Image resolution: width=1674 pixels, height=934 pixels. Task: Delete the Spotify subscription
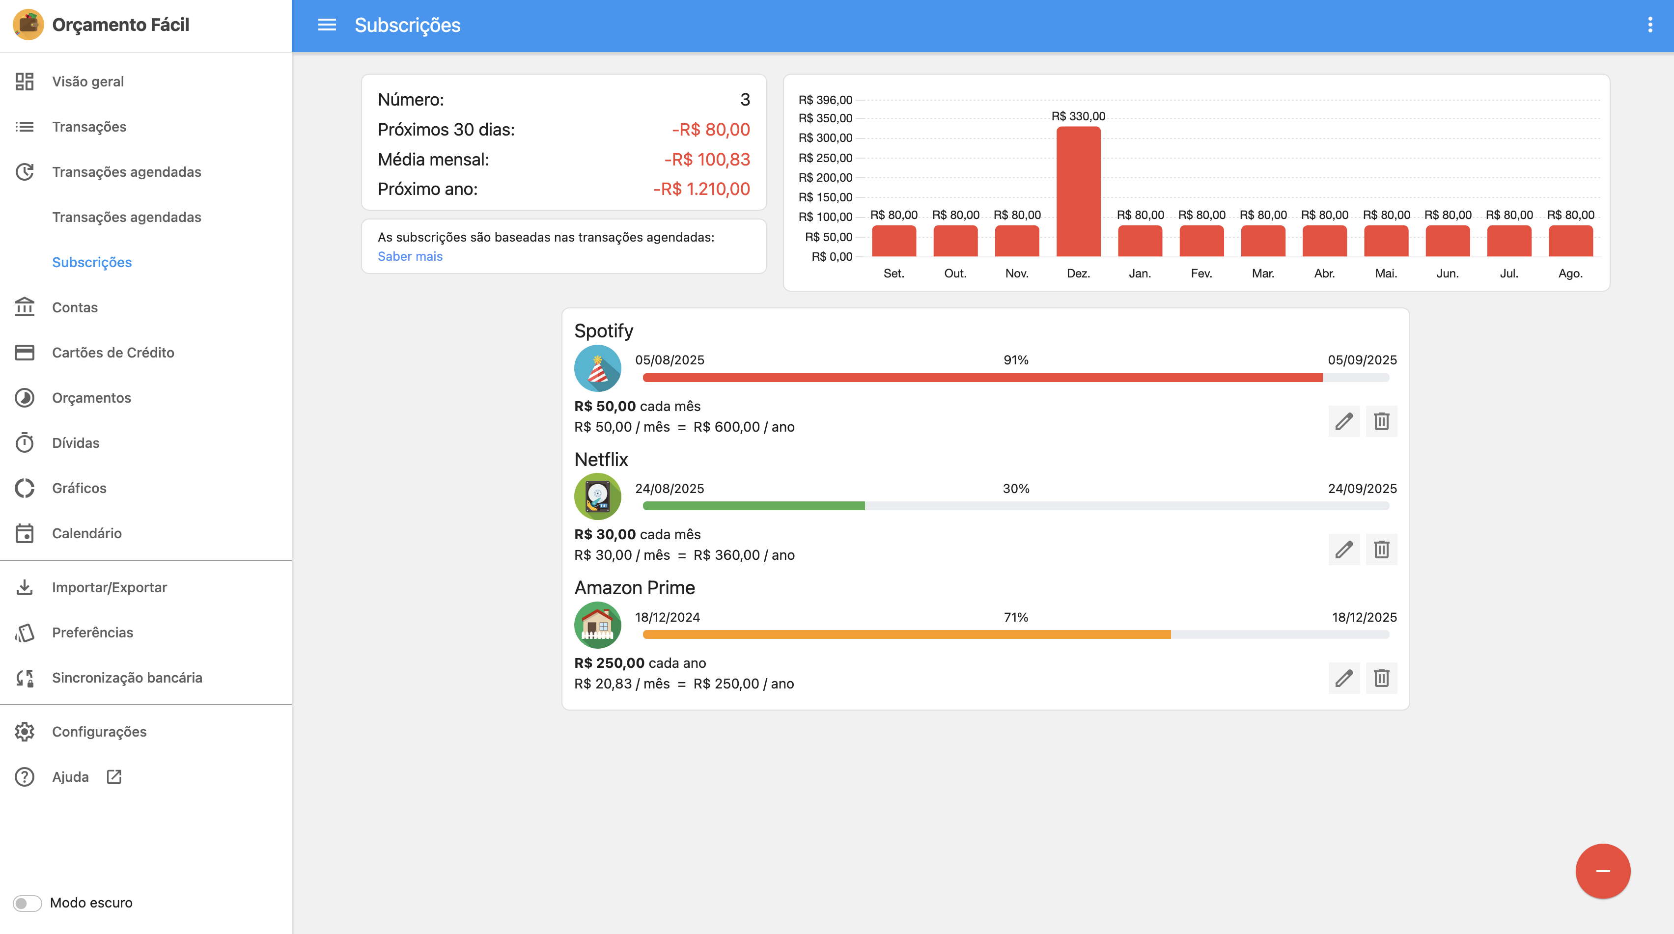pyautogui.click(x=1381, y=421)
